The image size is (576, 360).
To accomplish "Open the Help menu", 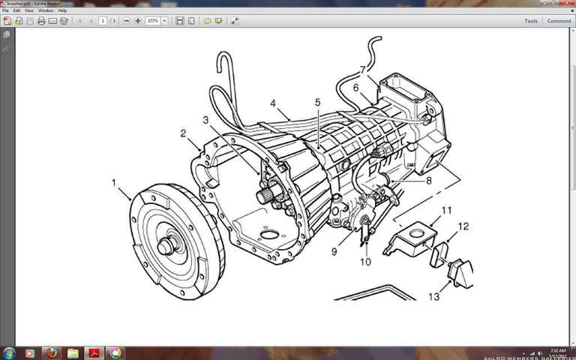I will (x=62, y=10).
